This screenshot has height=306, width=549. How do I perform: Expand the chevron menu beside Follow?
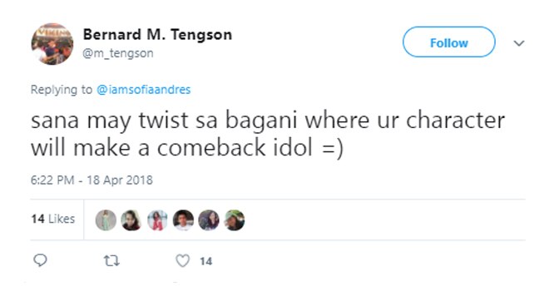pos(519,43)
